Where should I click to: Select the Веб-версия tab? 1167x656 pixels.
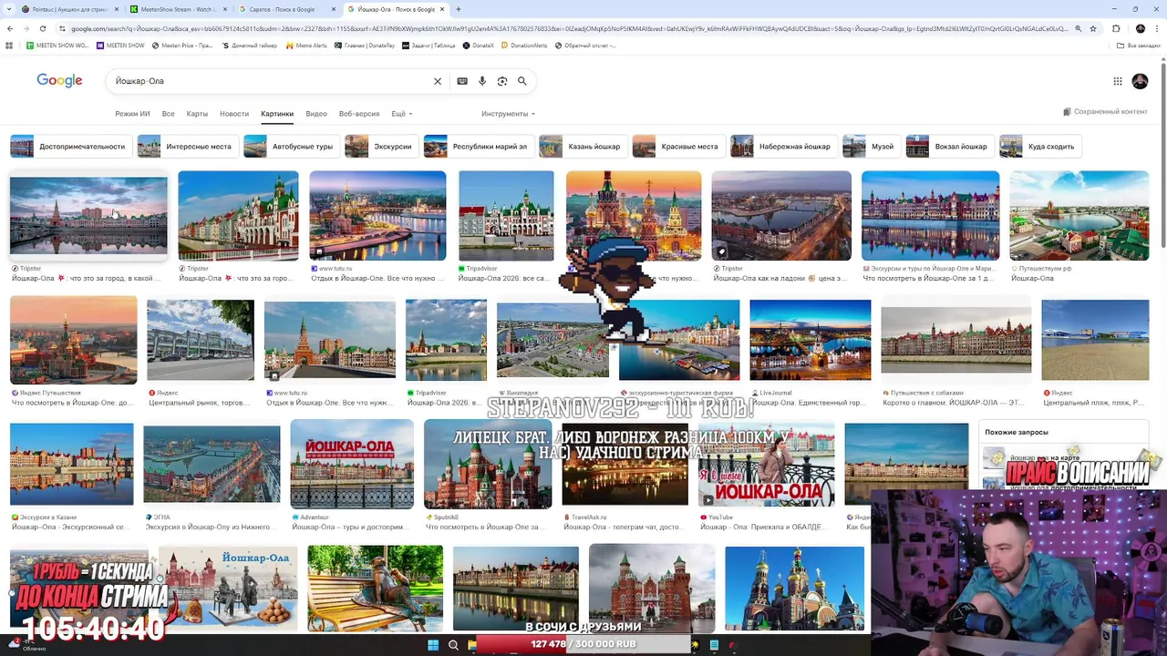click(x=359, y=114)
